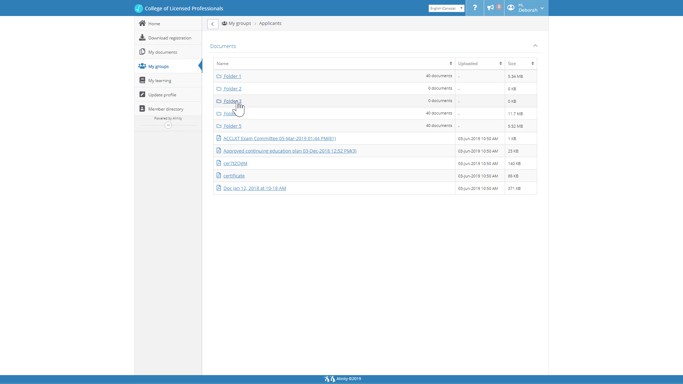Viewport: 683px width, 384px height.
Task: Click the 371 KB size cell
Action: pos(521,188)
